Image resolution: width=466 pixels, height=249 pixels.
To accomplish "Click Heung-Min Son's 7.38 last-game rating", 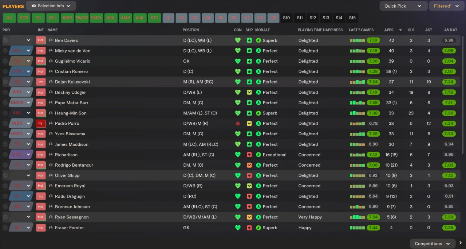I will pos(373,113).
